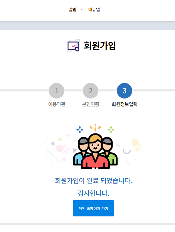Select the blue step 3 circle

(124, 91)
